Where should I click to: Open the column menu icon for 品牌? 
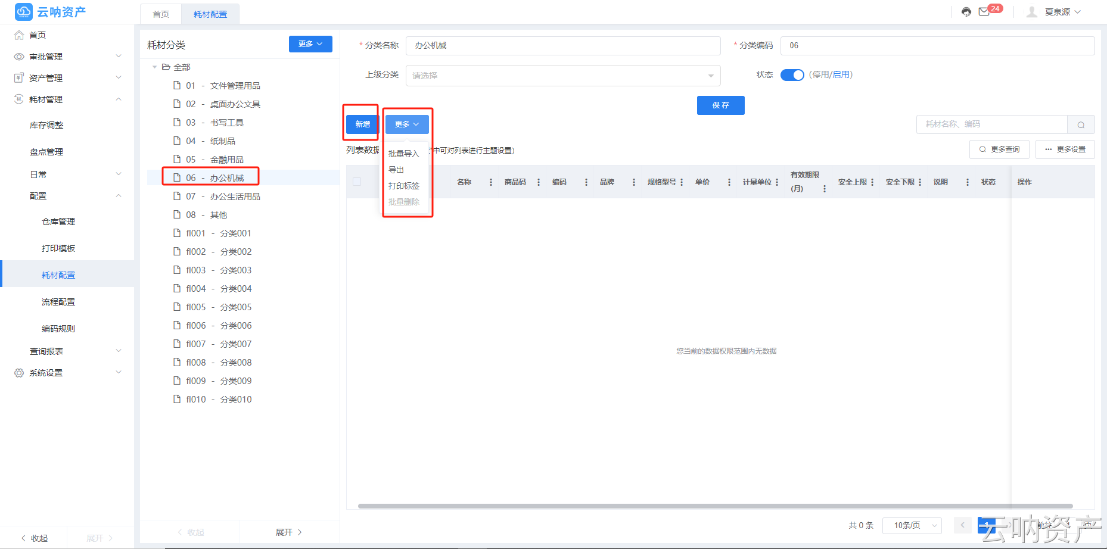point(634,182)
